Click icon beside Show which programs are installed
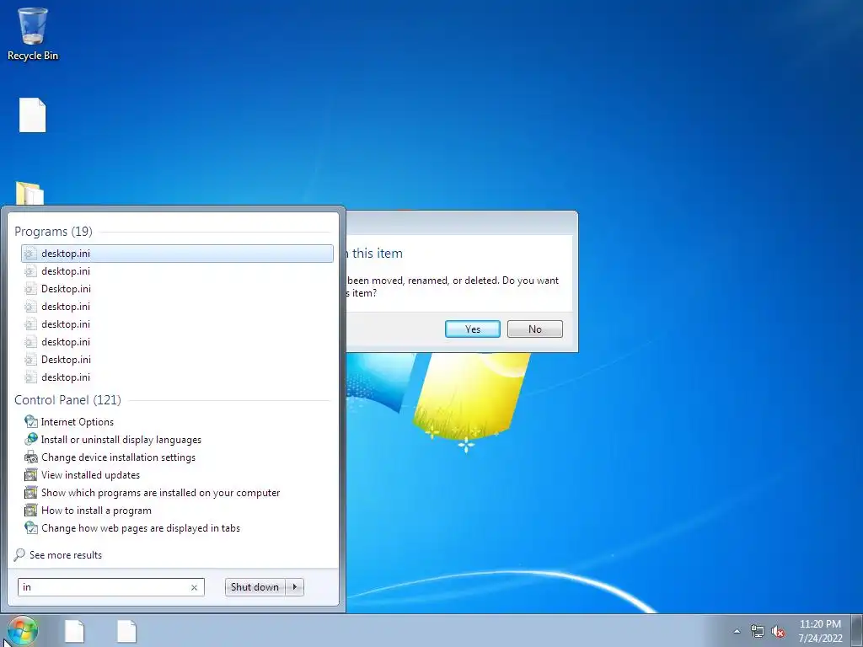The height and width of the screenshot is (647, 863). (31, 492)
